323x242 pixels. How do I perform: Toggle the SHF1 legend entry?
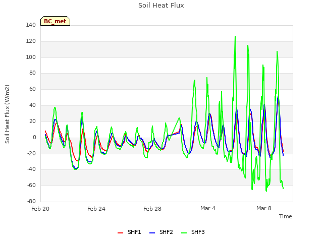(129, 232)
